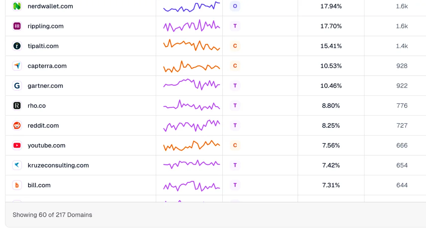Click the O badge in nerdwallet.com row
The image size is (426, 233).
point(235,6)
